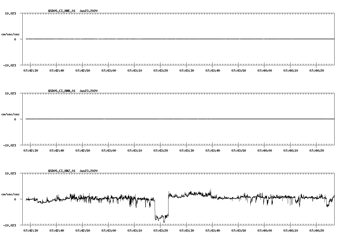This screenshot has height=240, width=353.
Task: Click the 07:42:30 time label under the HNE plot
Action: point(31,70)
